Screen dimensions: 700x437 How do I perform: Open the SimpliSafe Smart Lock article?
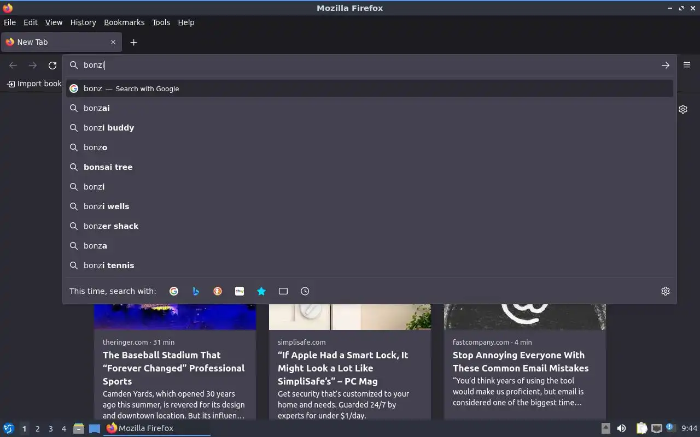[x=343, y=368]
